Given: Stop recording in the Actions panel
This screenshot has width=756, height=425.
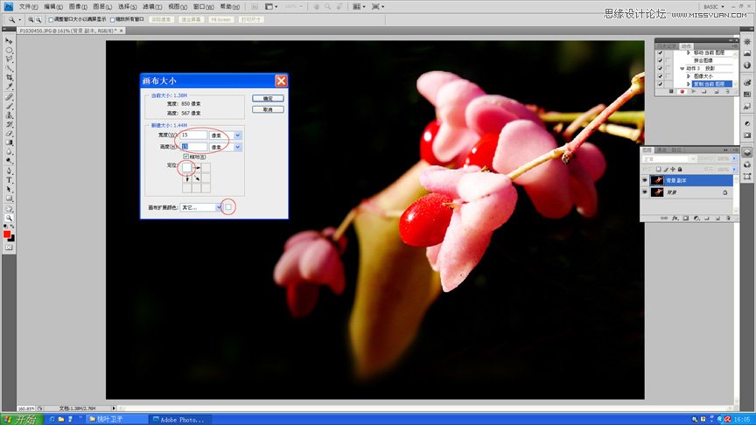Looking at the screenshot, I should [671, 91].
